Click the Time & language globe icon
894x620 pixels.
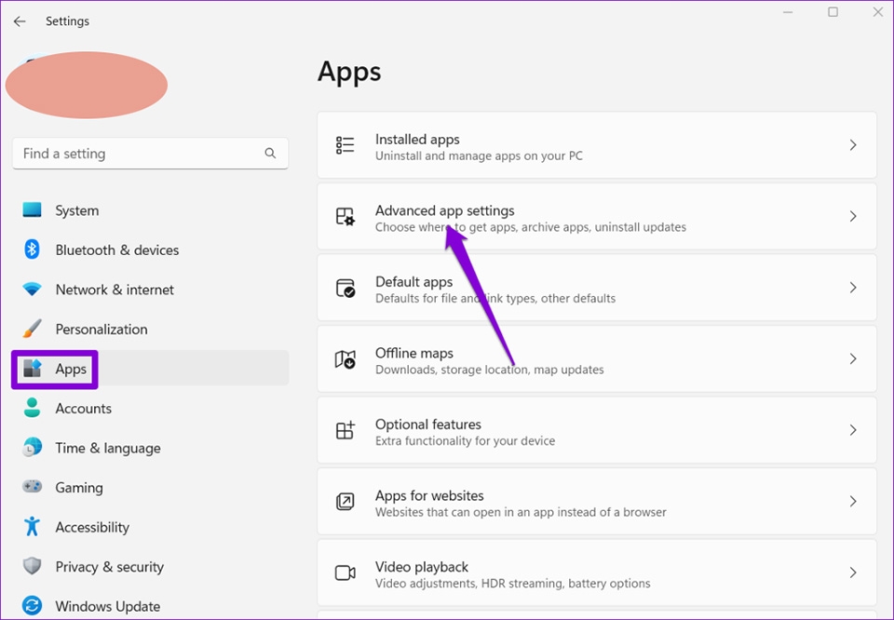32,448
